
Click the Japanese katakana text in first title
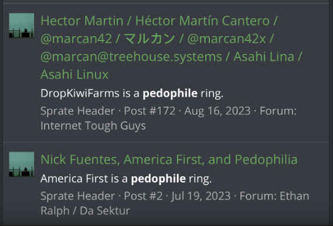150,39
